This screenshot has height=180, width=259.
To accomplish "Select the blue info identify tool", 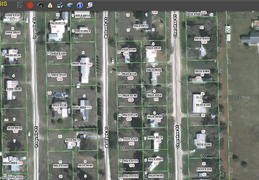I will click(80, 5).
